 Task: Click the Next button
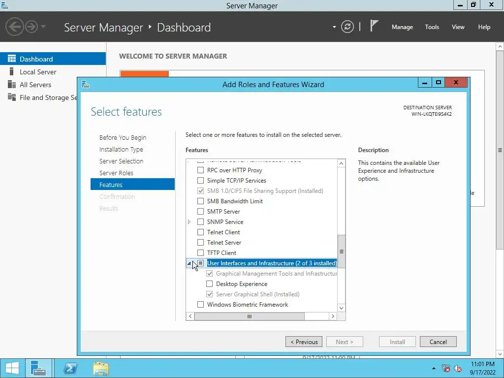click(345, 342)
